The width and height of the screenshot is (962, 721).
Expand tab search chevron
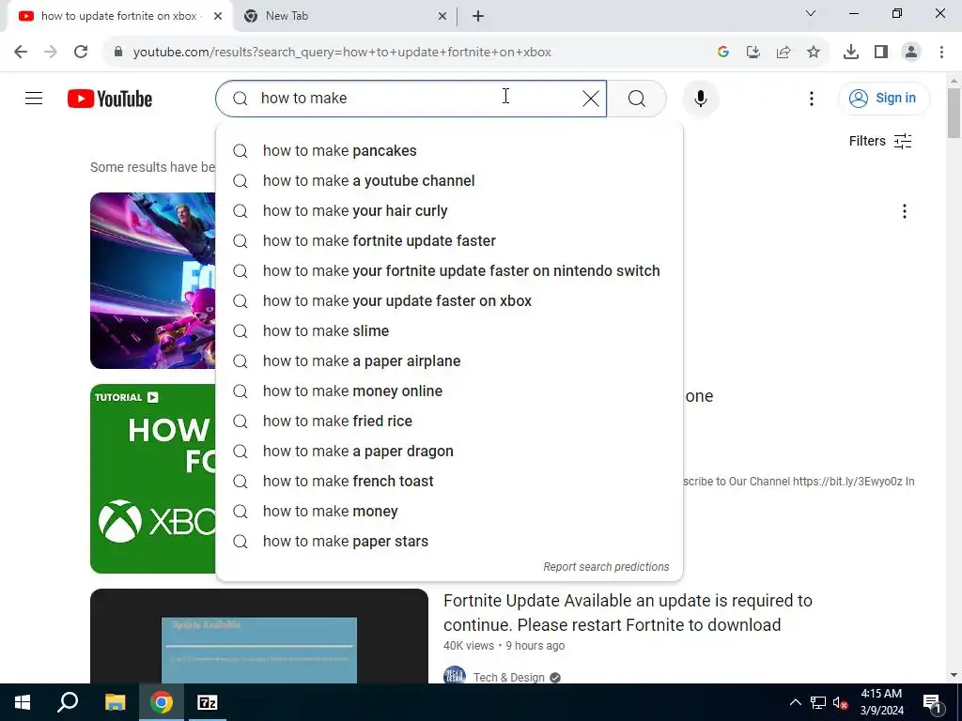810,13
